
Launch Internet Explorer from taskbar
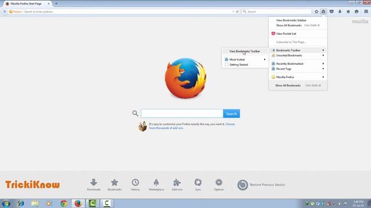(x=21, y=203)
